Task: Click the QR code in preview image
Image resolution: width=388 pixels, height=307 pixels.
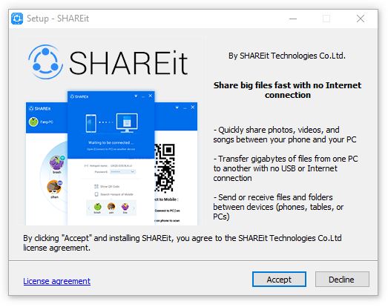Action: [x=165, y=168]
